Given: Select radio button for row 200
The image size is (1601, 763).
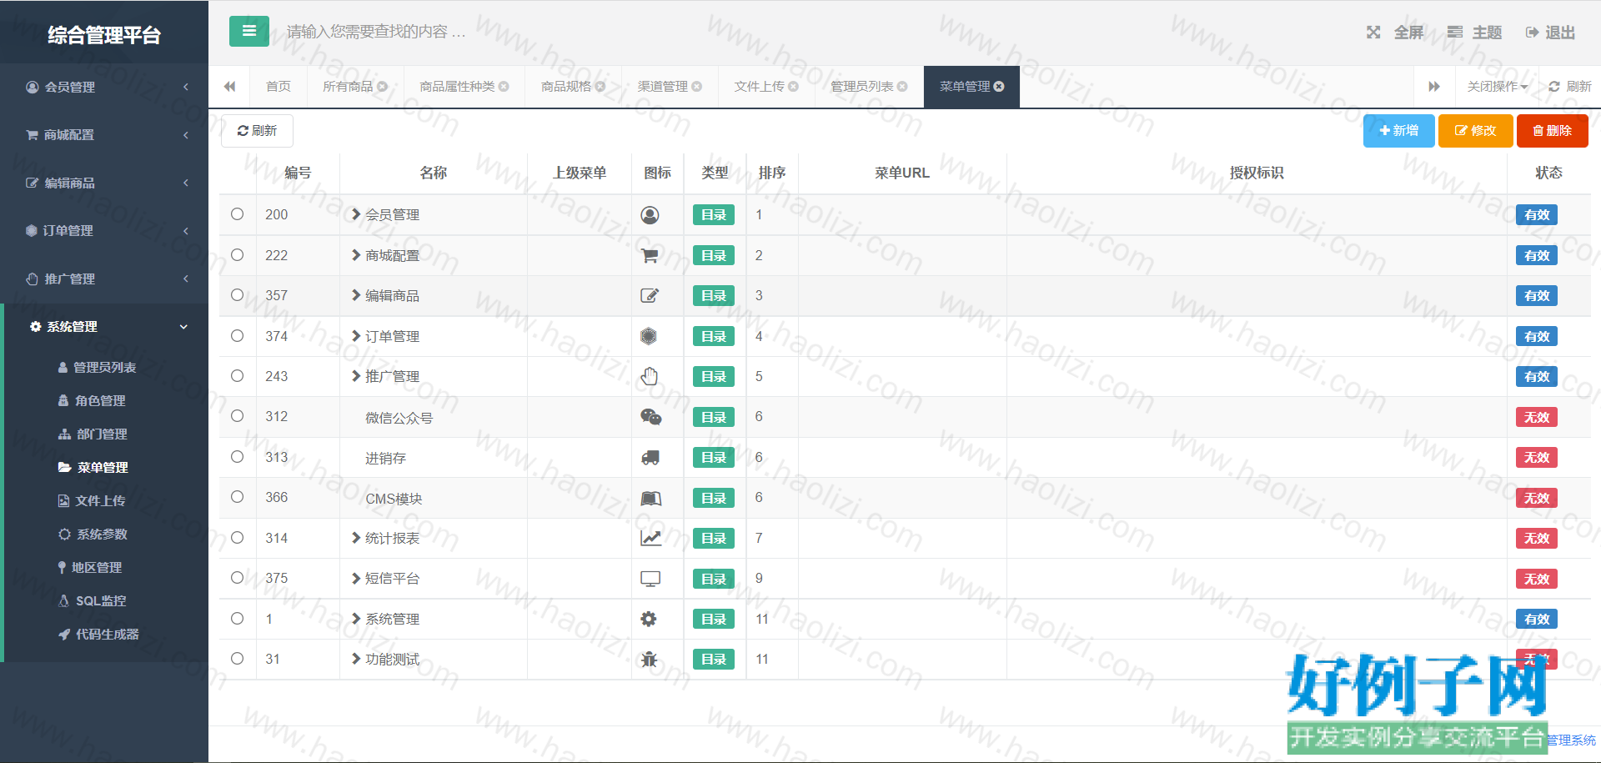Looking at the screenshot, I should point(238,214).
